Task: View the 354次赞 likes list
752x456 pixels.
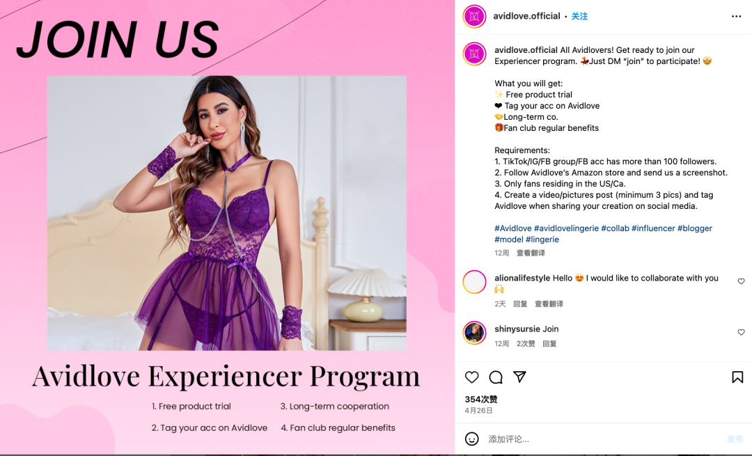Action: pos(481,400)
